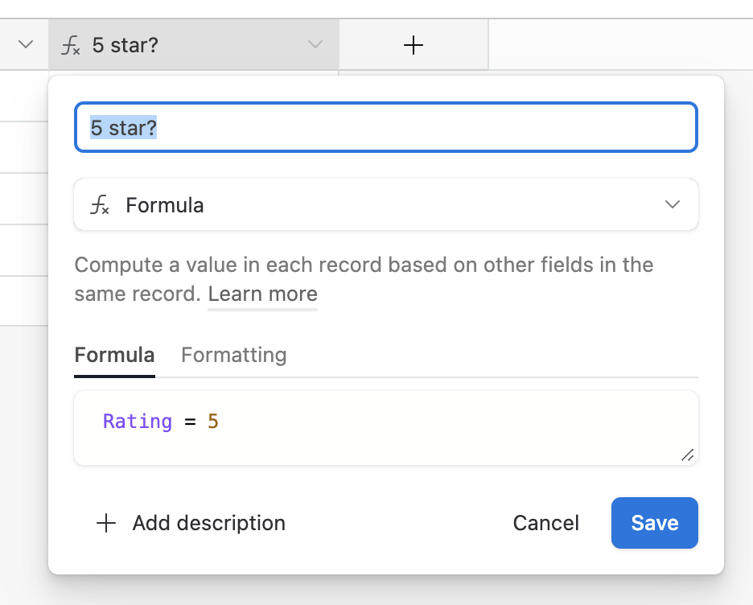Viewport: 753px width, 605px height.
Task: Open the dropdown chevron of the previous column
Action: 26,45
